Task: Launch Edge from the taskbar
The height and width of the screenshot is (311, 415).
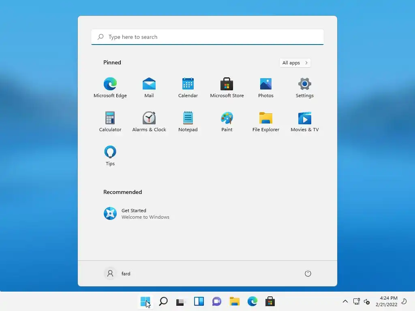Action: coord(252,301)
